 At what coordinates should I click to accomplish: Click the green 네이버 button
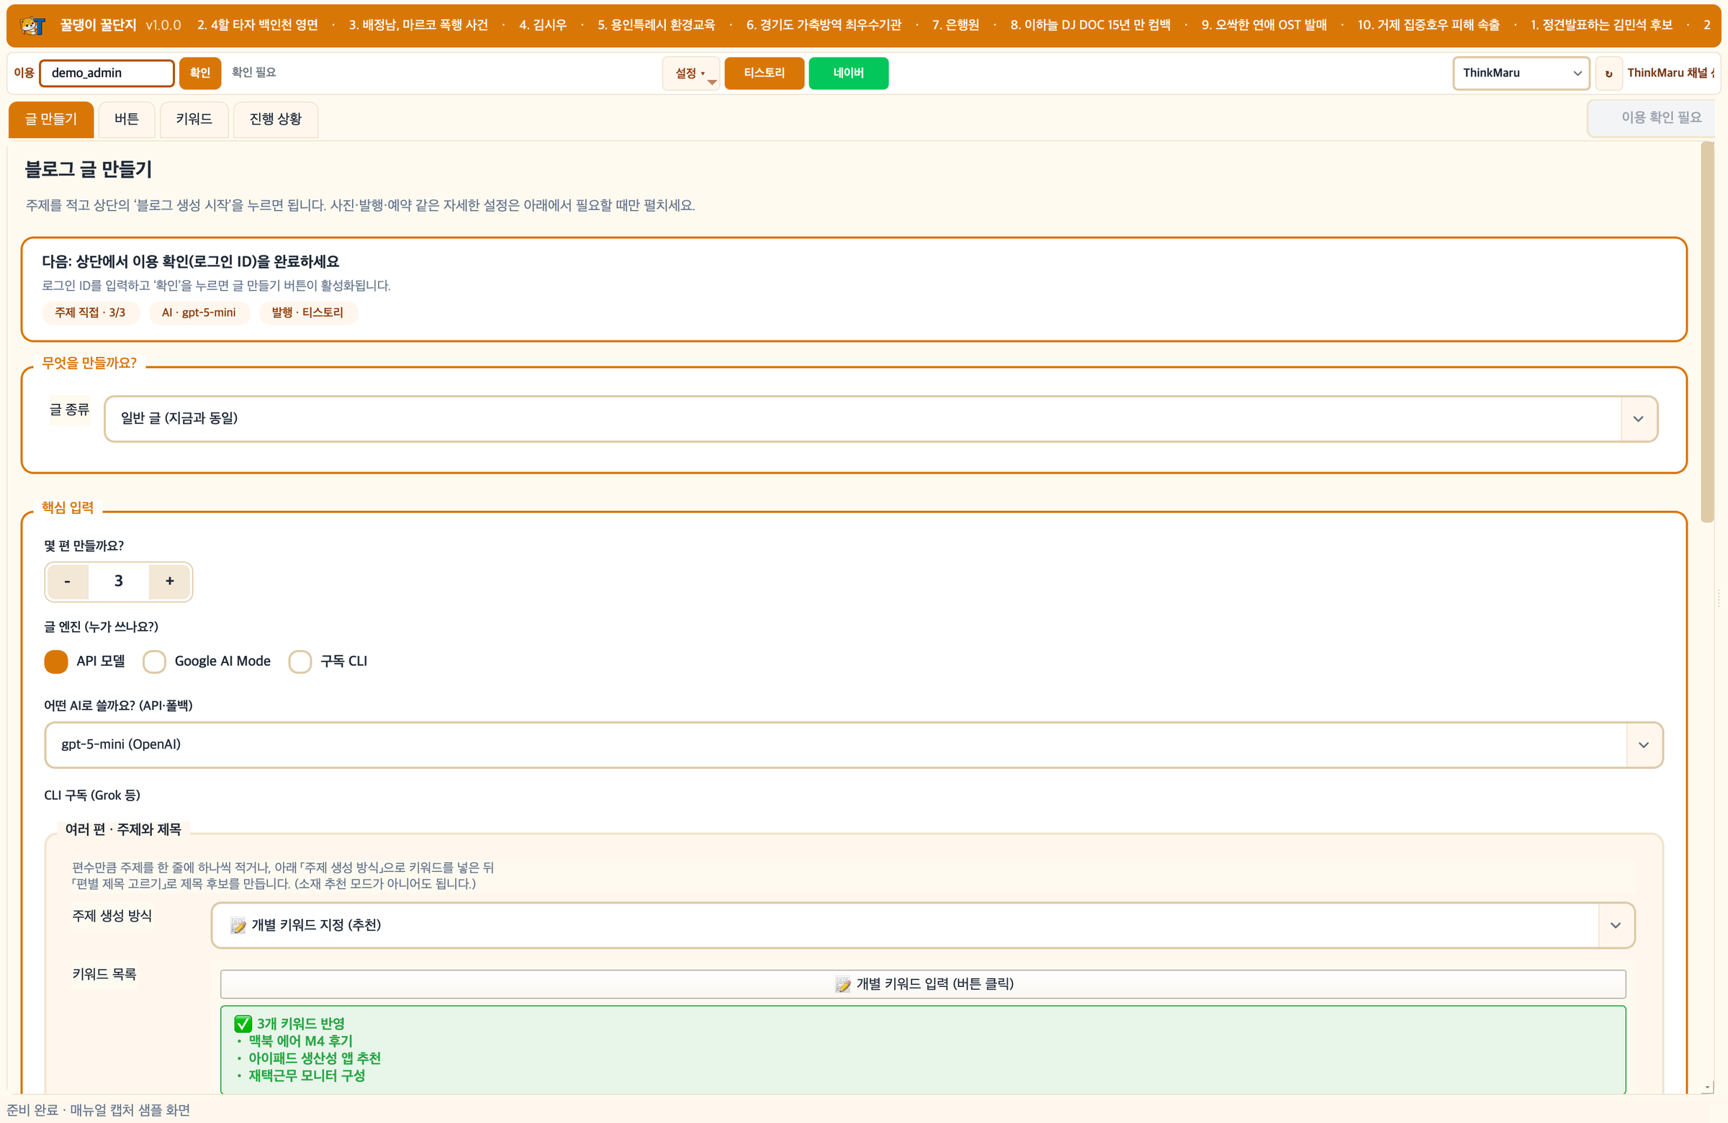click(848, 73)
